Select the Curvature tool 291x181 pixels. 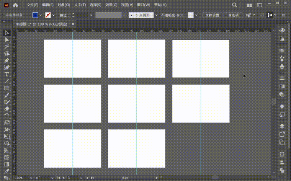point(7,67)
